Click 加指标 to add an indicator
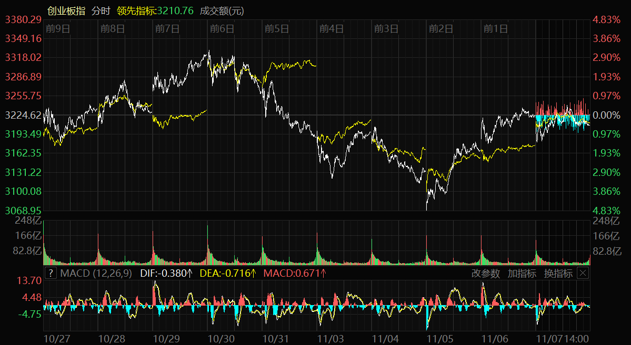The image size is (631, 345). click(522, 273)
